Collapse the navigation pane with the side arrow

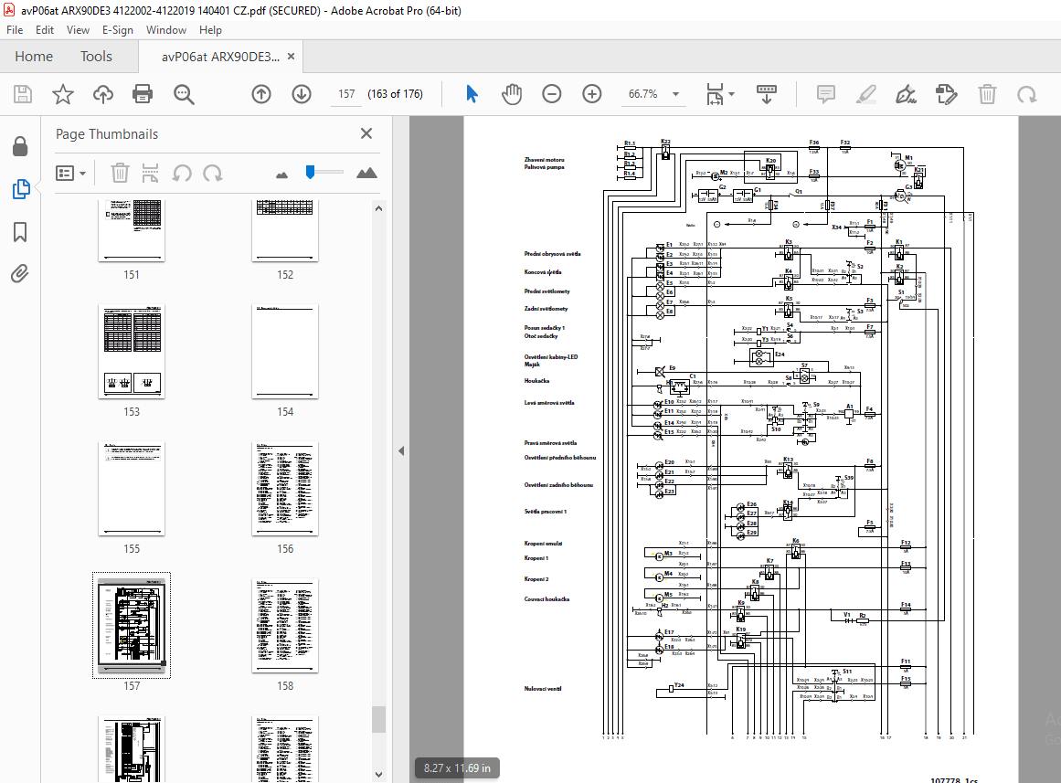tap(401, 450)
